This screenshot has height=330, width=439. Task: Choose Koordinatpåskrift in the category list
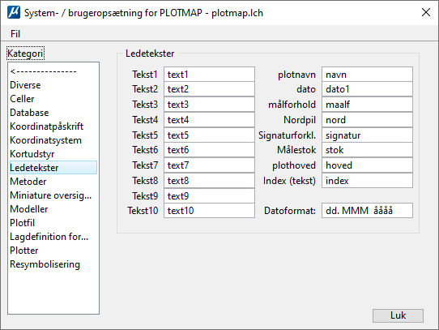46,126
